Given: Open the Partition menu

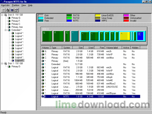Looking at the screenshot, I should point(16,5).
